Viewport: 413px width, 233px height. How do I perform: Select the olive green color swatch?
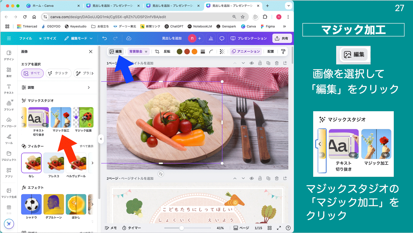(x=179, y=51)
